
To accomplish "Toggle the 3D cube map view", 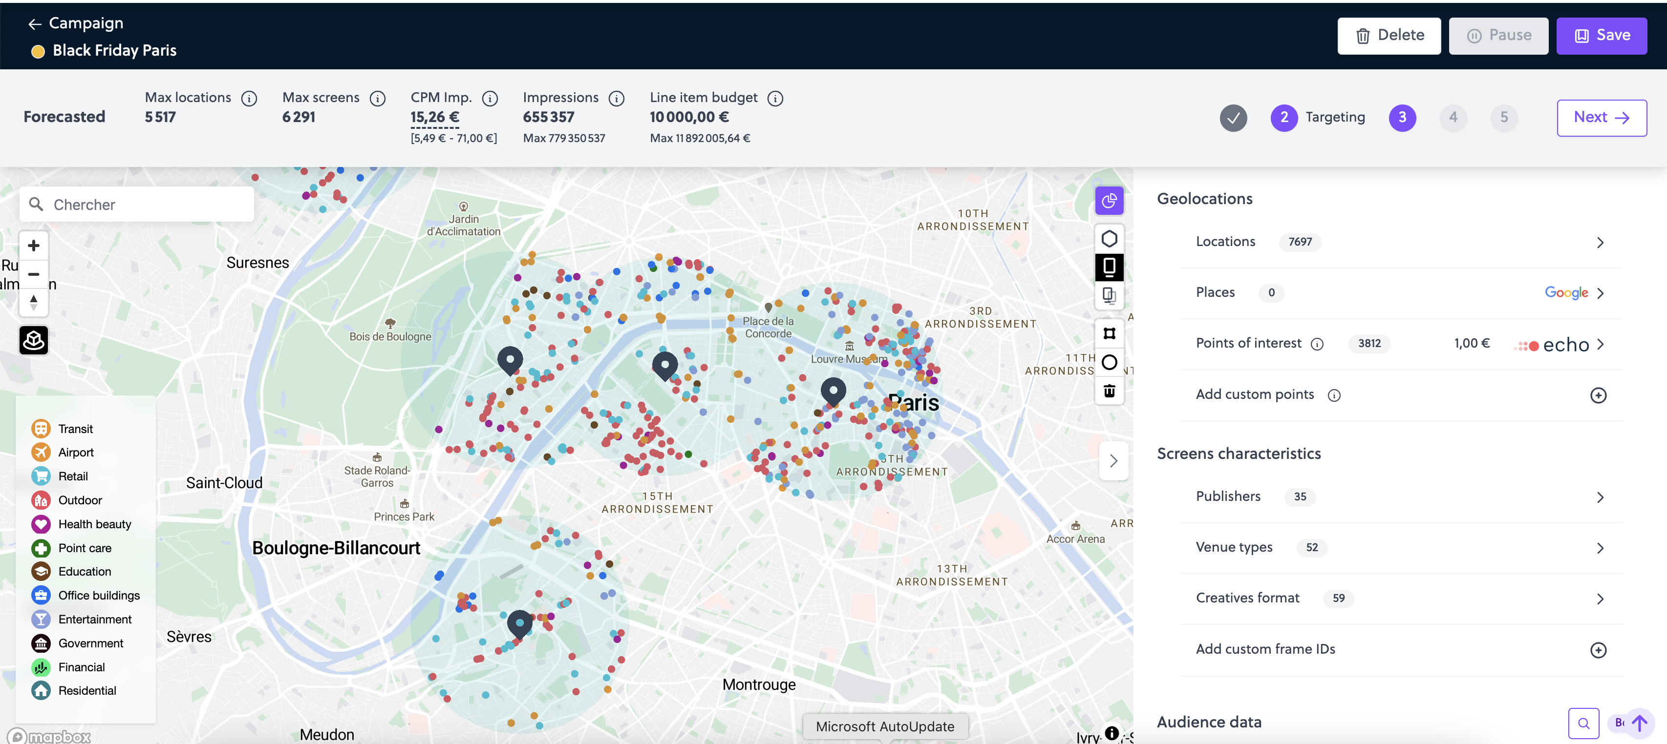I will pyautogui.click(x=34, y=340).
